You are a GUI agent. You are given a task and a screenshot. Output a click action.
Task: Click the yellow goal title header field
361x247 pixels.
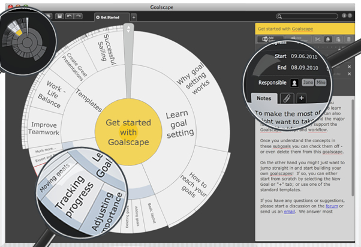[305, 29]
